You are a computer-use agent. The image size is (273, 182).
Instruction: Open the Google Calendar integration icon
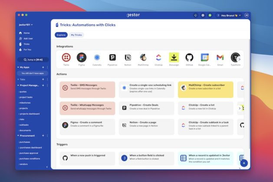coord(204,58)
